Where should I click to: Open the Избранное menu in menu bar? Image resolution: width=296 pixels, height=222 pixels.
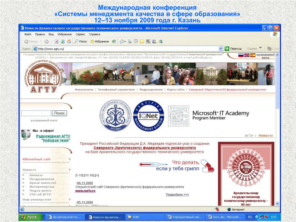64,34
